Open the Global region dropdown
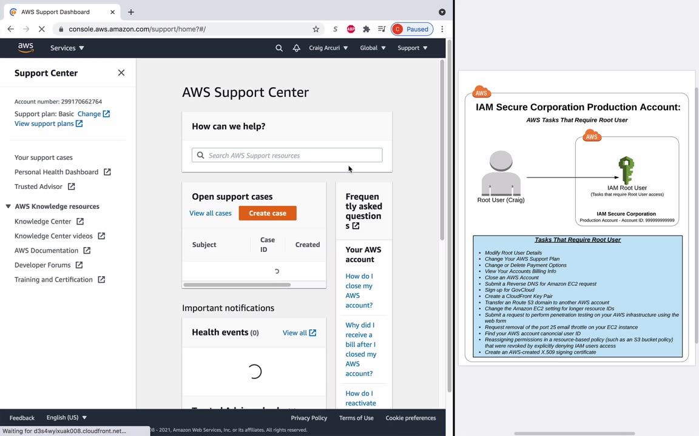This screenshot has height=436, width=699. (x=373, y=48)
